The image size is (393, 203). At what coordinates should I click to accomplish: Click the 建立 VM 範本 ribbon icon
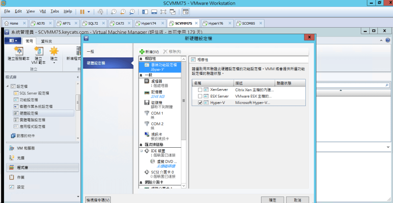point(38,54)
